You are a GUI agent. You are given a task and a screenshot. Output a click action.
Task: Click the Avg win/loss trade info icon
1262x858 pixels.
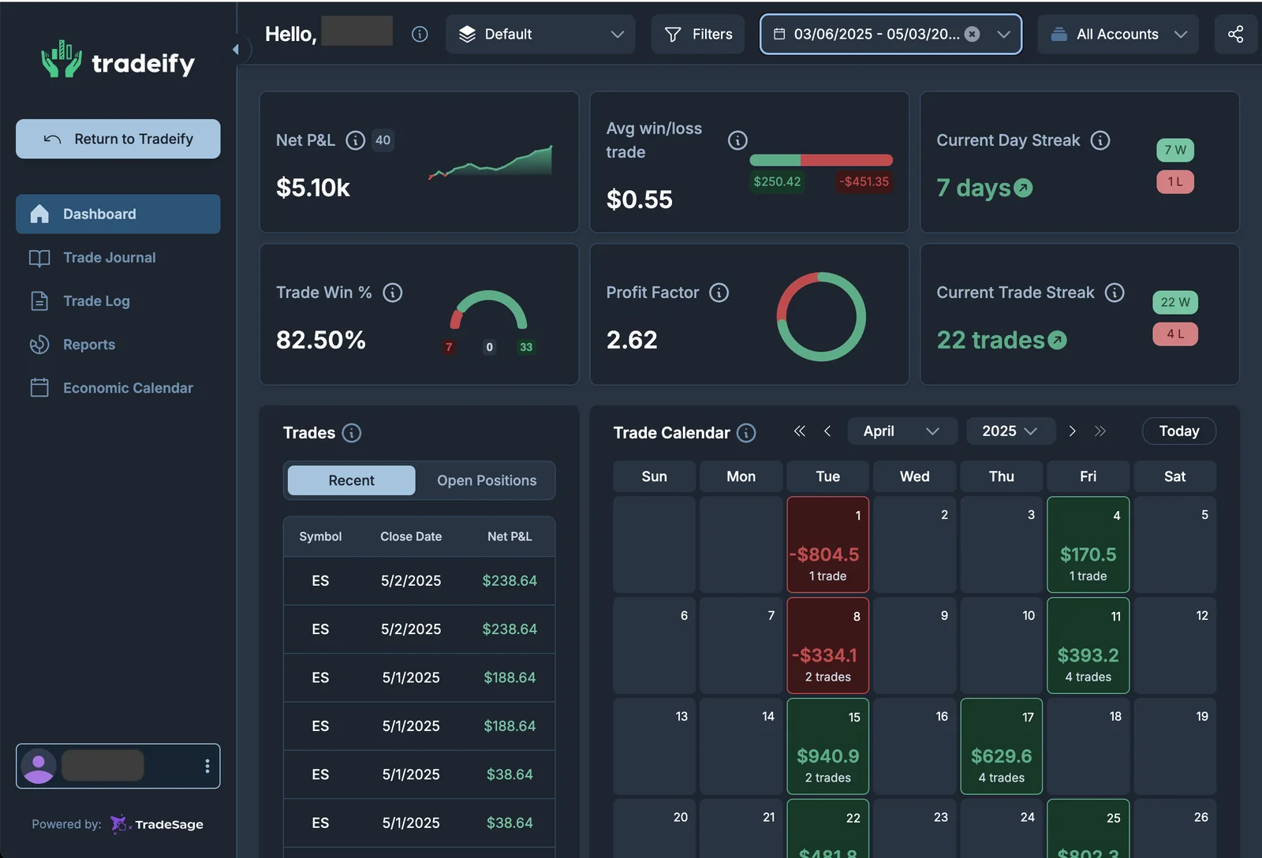(737, 140)
